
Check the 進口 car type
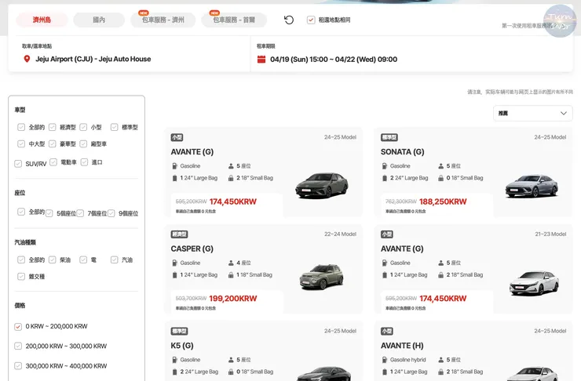coord(85,162)
